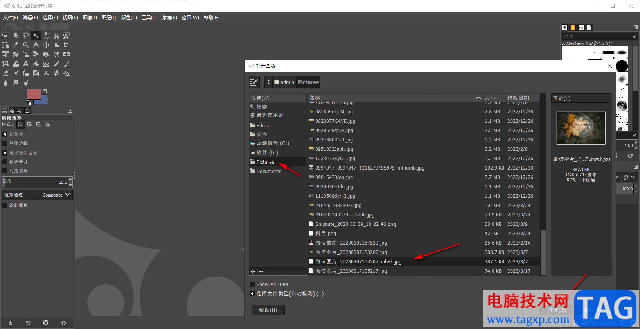Select the Rectangle Select tool
640x329 pixels.
(5, 36)
